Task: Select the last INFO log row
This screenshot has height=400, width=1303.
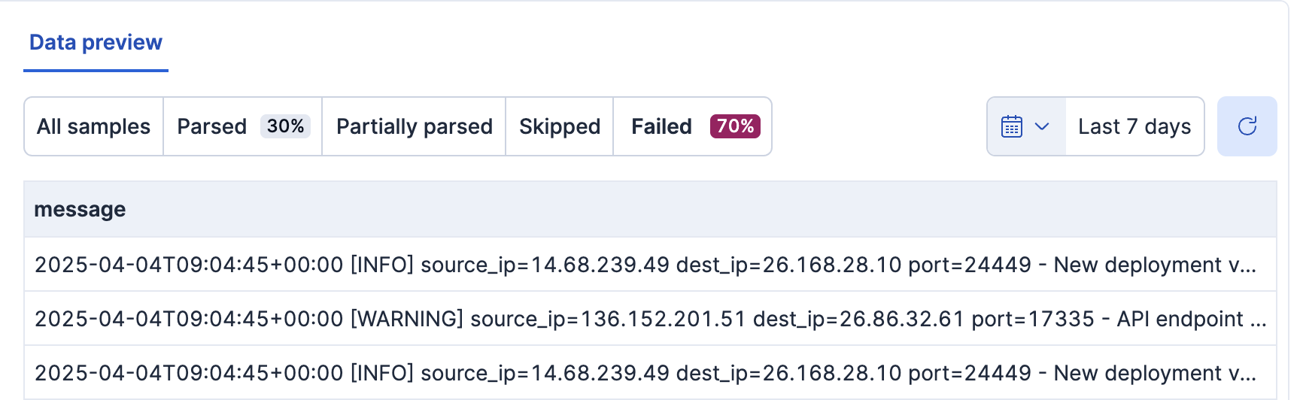Action: click(x=645, y=373)
